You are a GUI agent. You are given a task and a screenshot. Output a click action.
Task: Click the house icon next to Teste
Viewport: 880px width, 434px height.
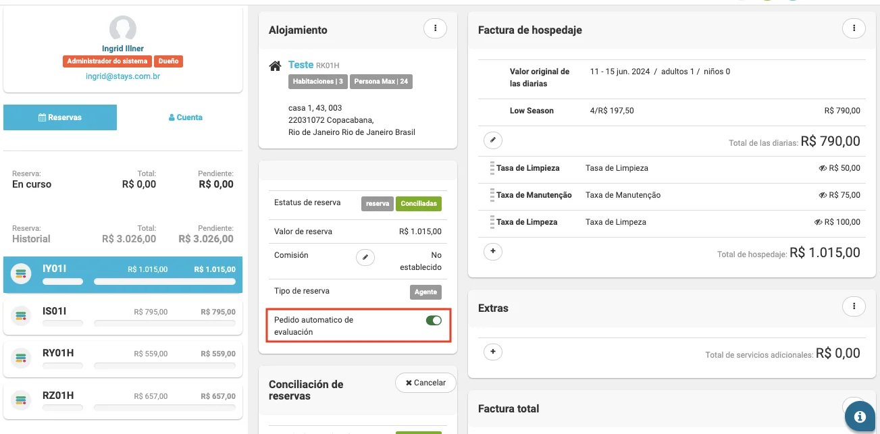(275, 66)
